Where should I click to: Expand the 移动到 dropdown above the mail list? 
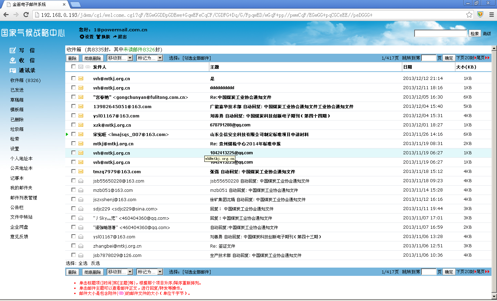130,58
